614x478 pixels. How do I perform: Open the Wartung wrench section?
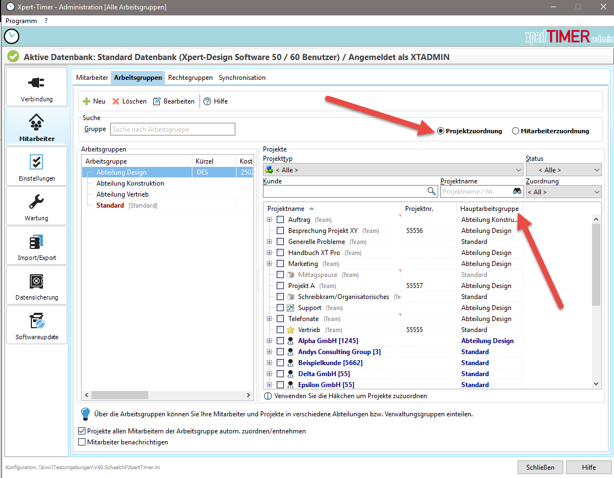click(x=37, y=206)
